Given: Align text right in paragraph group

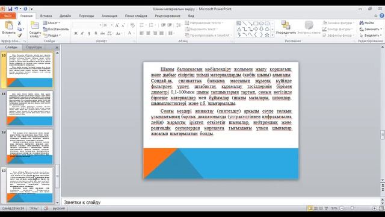Looking at the screenshot, I should pos(155,33).
